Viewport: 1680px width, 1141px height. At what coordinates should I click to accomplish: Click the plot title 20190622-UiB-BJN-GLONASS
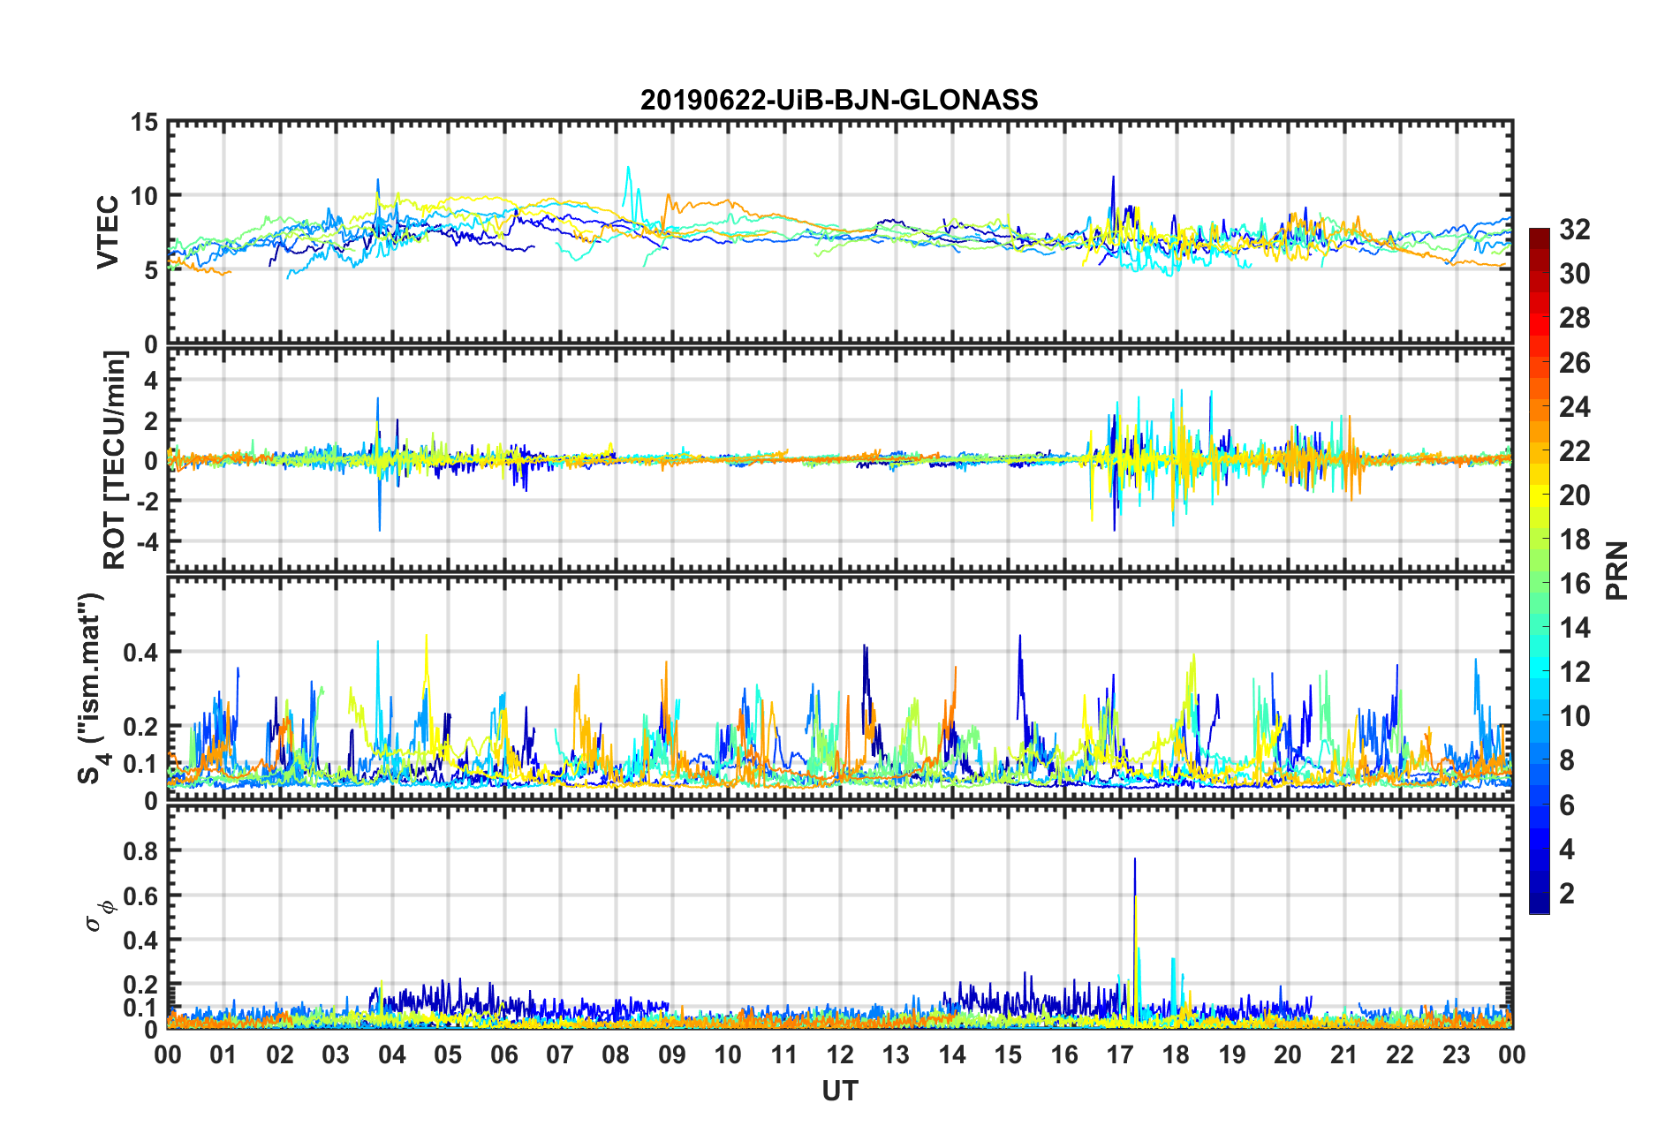pos(839,100)
